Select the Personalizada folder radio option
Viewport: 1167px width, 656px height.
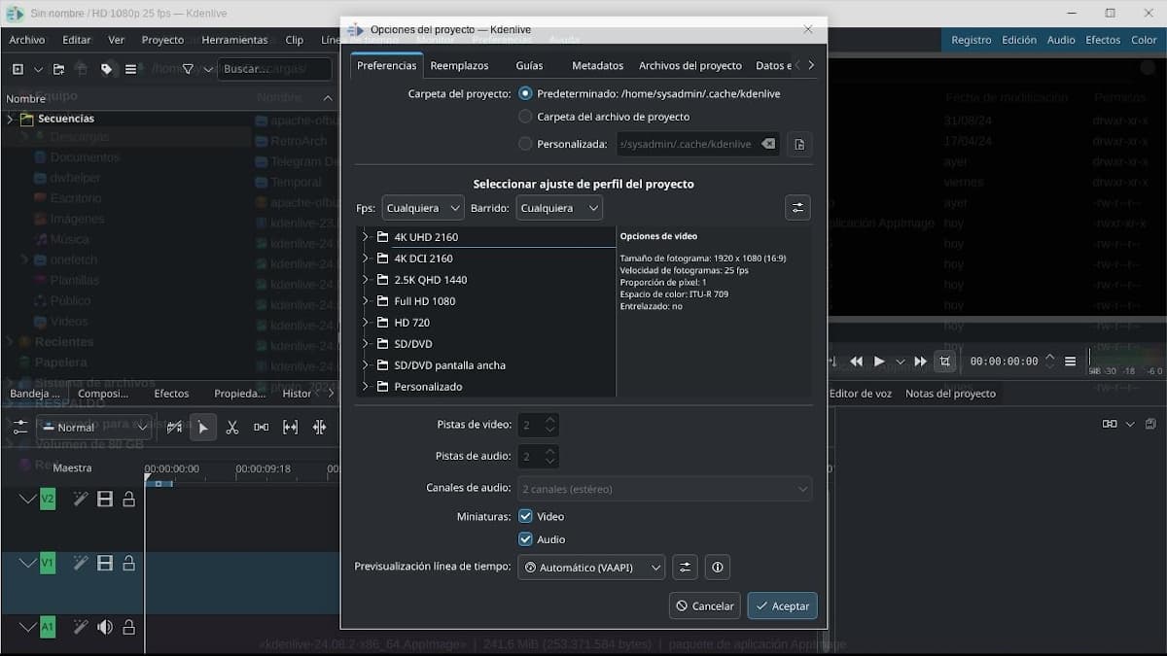click(x=526, y=144)
